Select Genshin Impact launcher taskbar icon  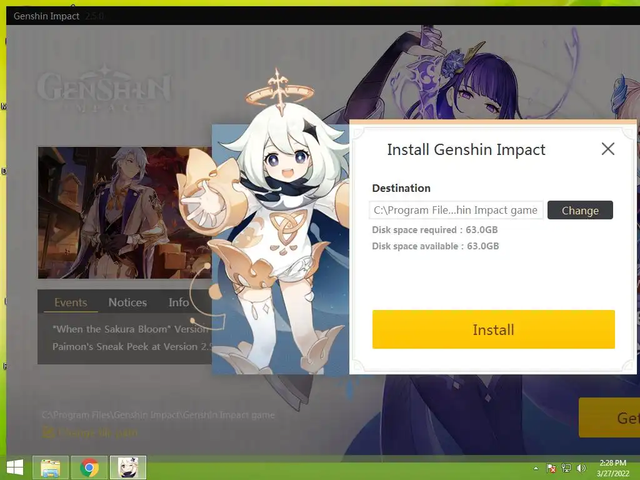pyautogui.click(x=127, y=467)
